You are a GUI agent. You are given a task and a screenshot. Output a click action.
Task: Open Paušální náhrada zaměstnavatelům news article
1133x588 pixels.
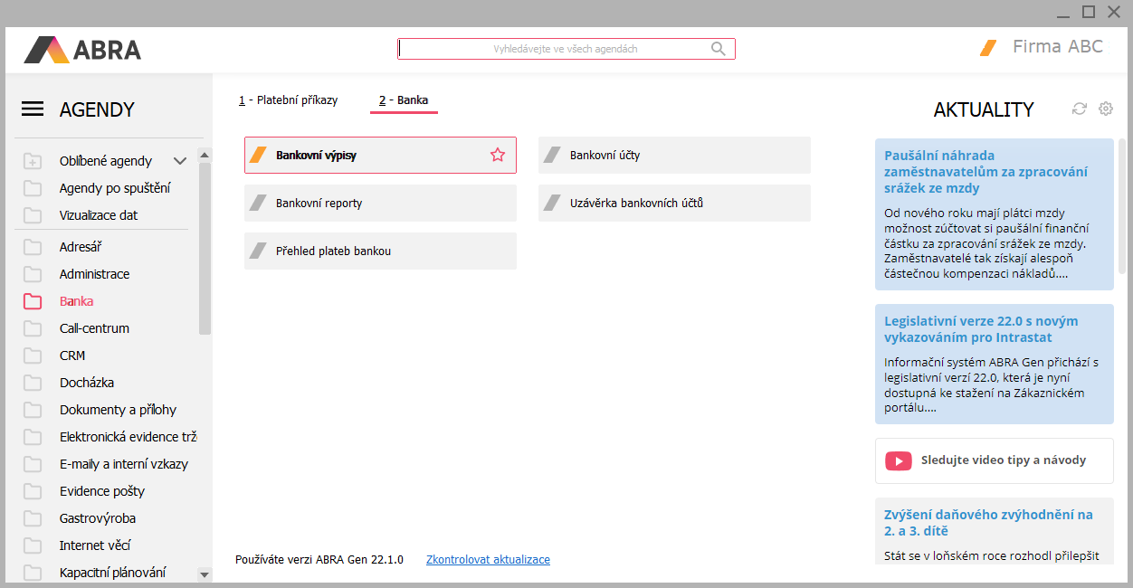pyautogui.click(x=985, y=172)
